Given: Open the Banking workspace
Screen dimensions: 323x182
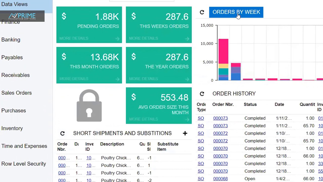Looking at the screenshot, I should 11,40.
